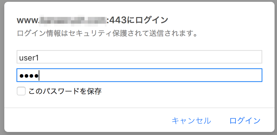Click the ログイン情報はセキュリティ保護 subtitle text
The width and height of the screenshot is (277, 135).
click(107, 33)
